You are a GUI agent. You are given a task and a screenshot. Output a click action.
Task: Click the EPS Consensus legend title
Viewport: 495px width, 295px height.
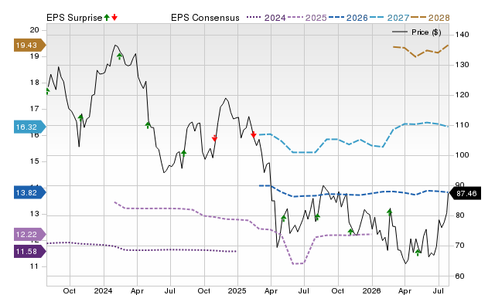(x=205, y=18)
